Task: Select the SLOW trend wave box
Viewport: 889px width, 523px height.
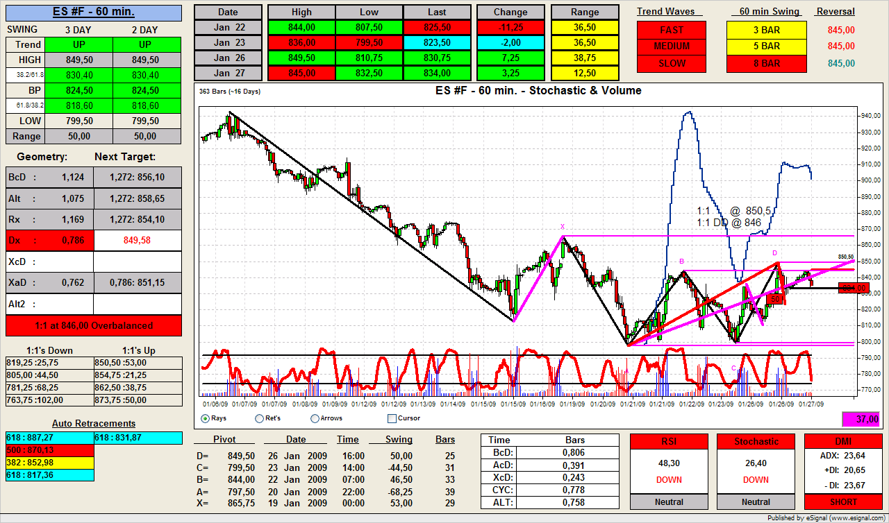Action: (x=671, y=63)
